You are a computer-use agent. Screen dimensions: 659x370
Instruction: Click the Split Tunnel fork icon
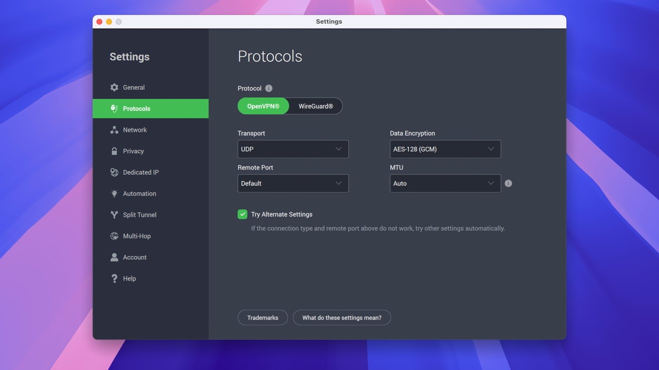[x=114, y=215]
